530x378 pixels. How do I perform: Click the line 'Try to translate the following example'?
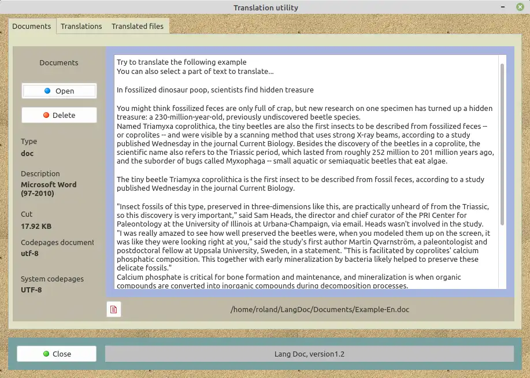tap(181, 62)
